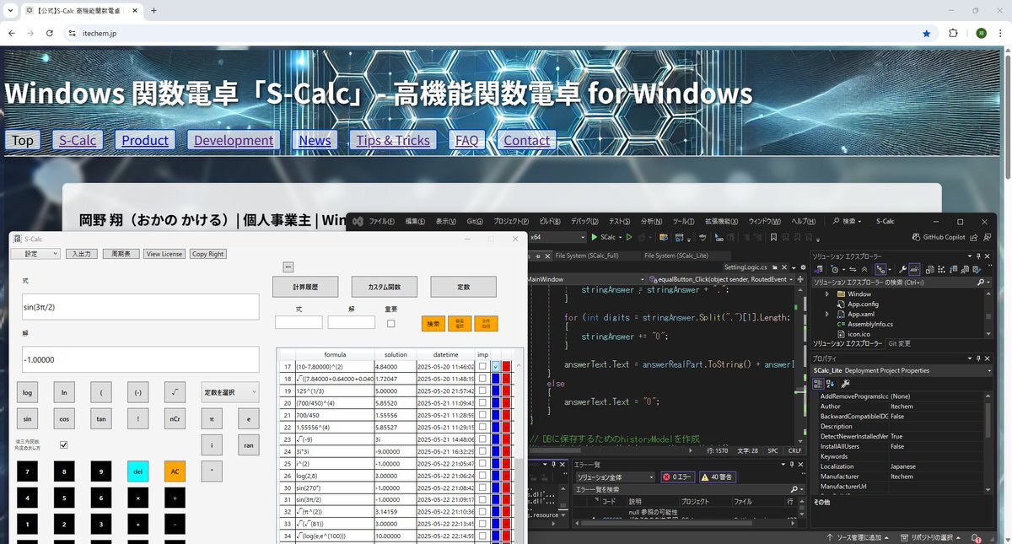Viewport: 1012px width, 544px height.
Task: Click the orange AC key
Action: point(175,471)
